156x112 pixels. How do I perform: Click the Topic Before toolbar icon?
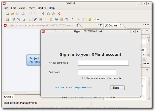[24, 19]
